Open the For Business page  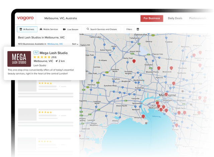[x=151, y=18]
